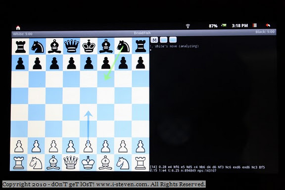Click the square at the blue arrow tip
Image resolution: width=285 pixels, height=190 pixels.
point(89,112)
